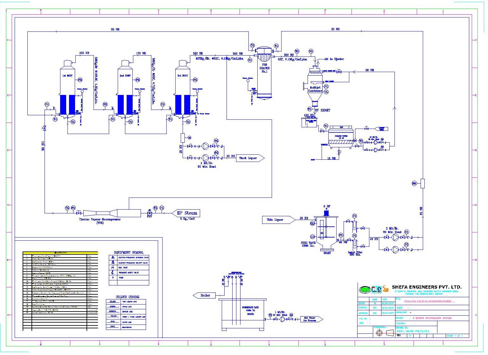
Task: Select the PS pressure switch bubble
Action: 341,235
